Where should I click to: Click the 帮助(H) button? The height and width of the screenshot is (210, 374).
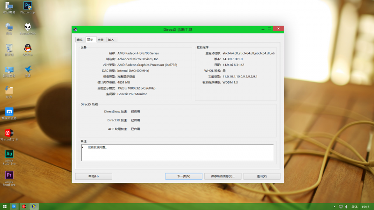(93, 176)
